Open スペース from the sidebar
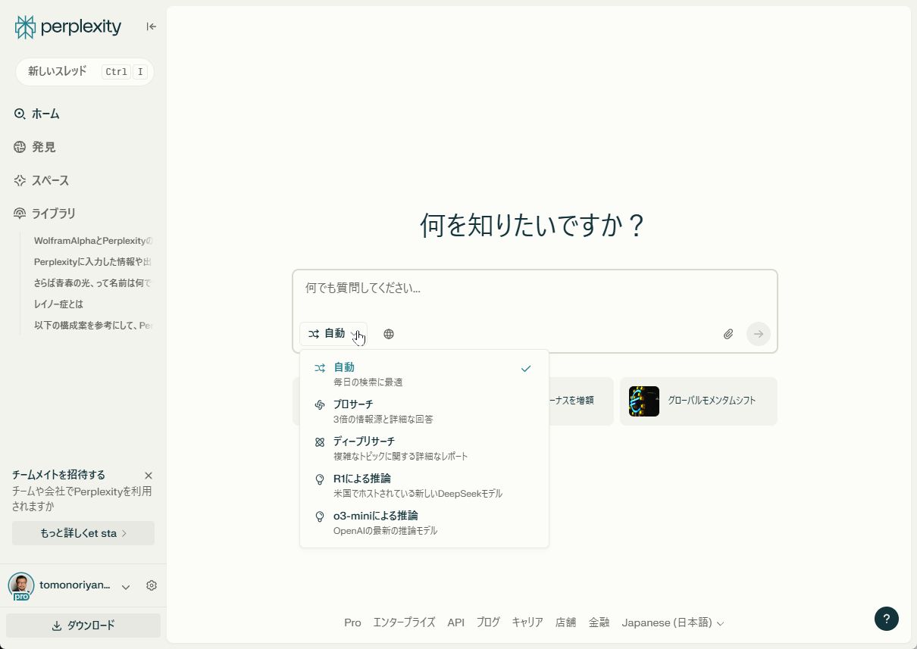917x649 pixels. (49, 180)
